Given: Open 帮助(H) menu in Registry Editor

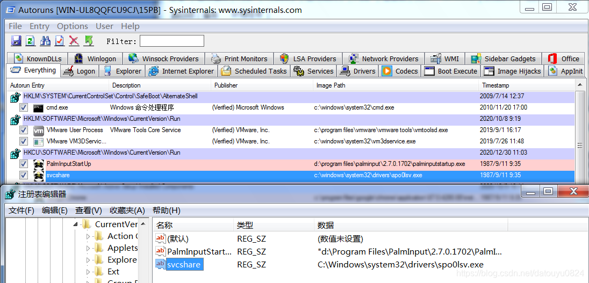Looking at the screenshot, I should tap(167, 210).
